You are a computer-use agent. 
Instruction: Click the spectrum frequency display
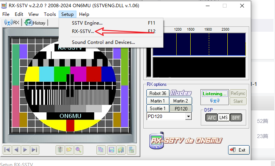coord(199,44)
